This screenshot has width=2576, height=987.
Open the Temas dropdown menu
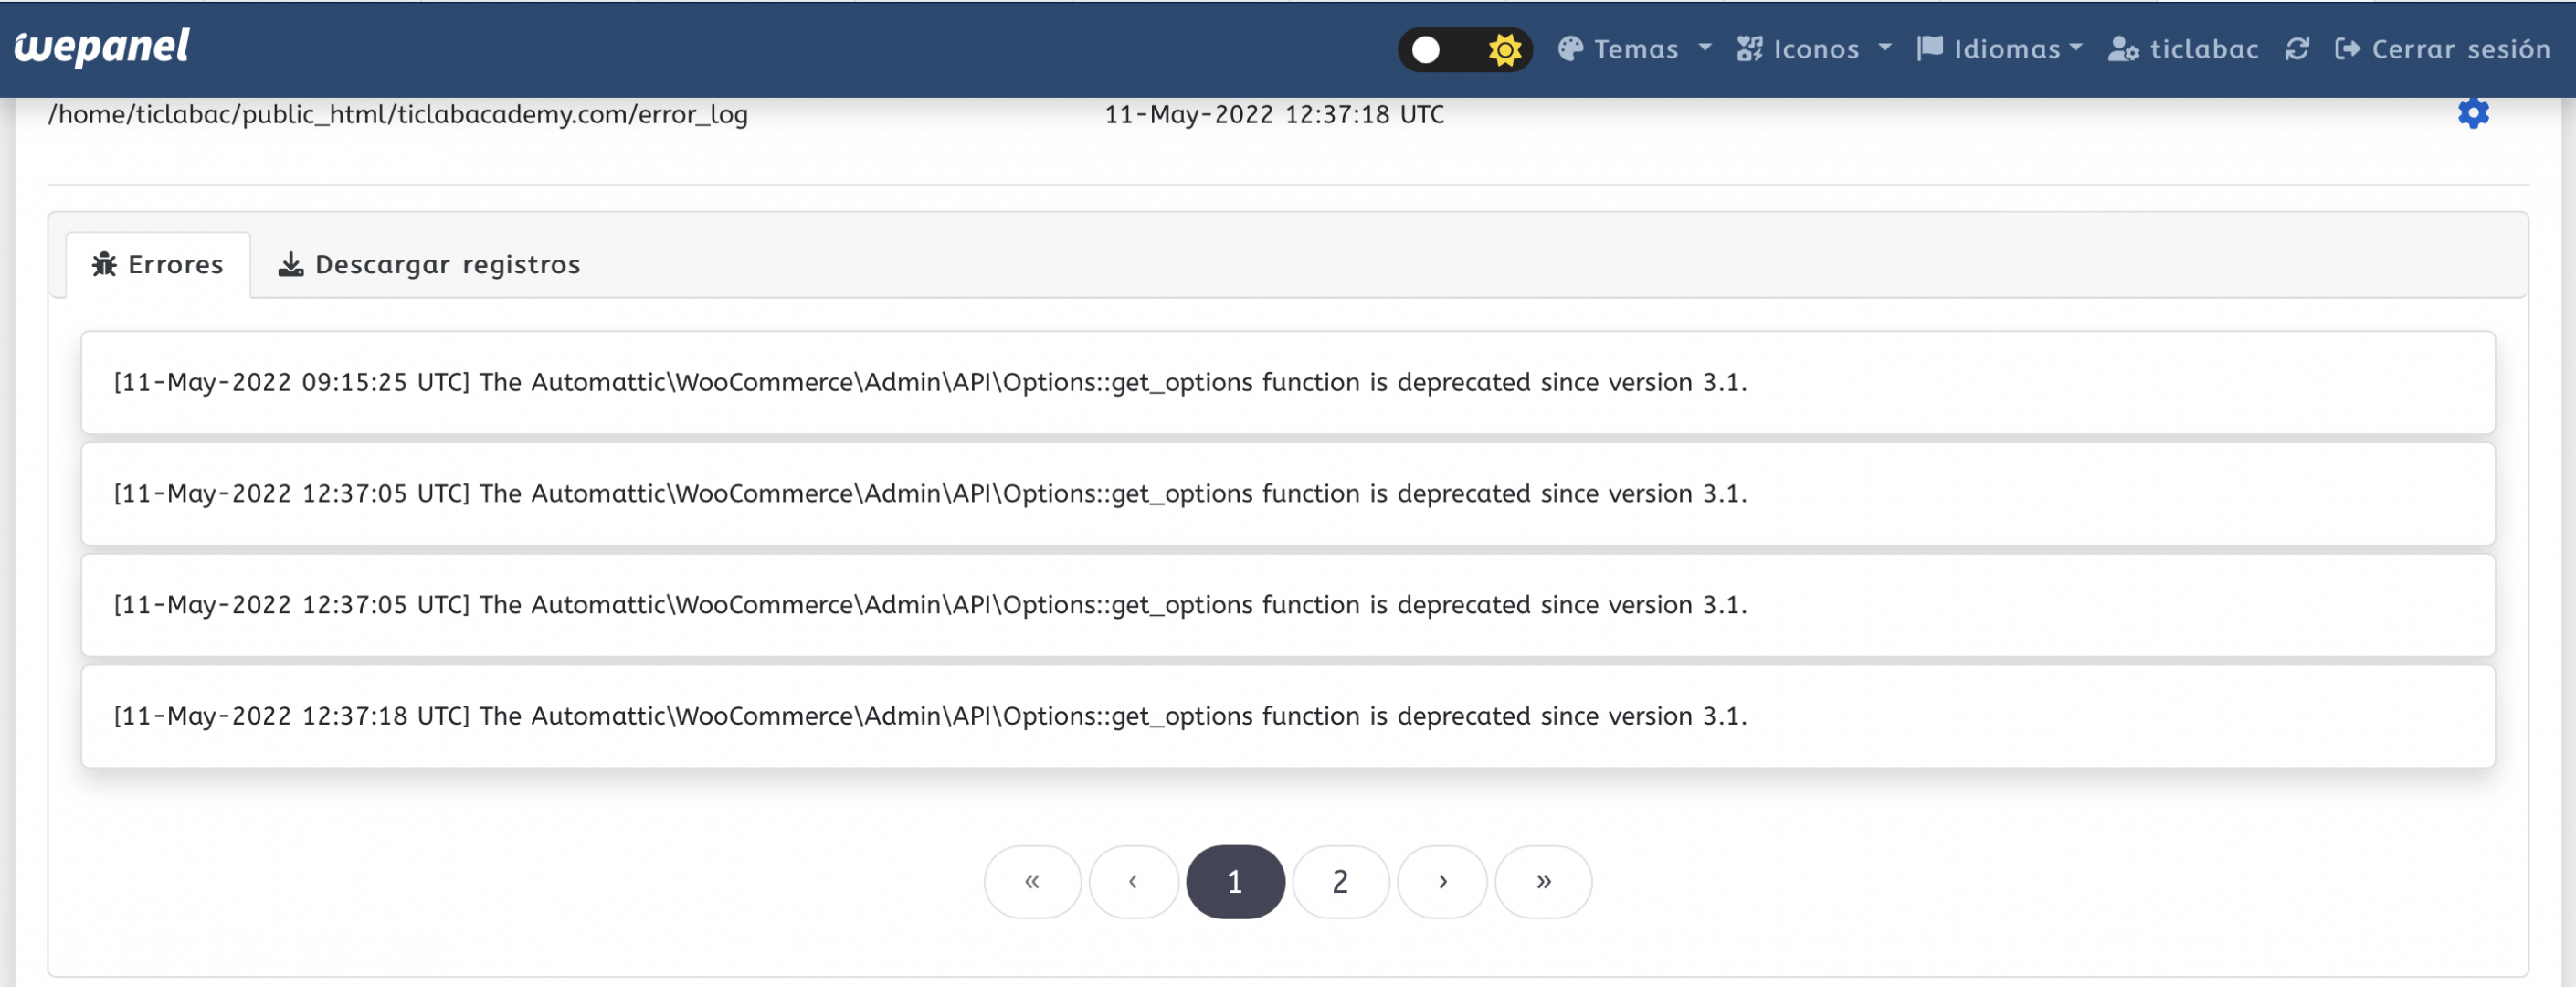(1635, 49)
